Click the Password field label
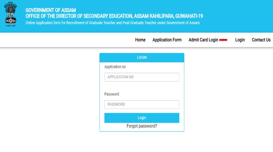Image resolution: width=273 pixels, height=152 pixels. [x=112, y=94]
